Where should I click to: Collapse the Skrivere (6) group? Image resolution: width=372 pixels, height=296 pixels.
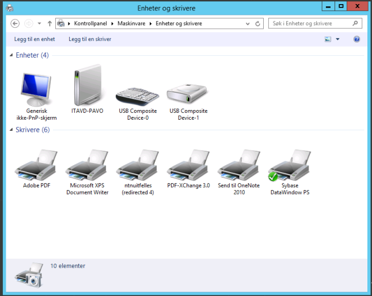[x=11, y=130]
